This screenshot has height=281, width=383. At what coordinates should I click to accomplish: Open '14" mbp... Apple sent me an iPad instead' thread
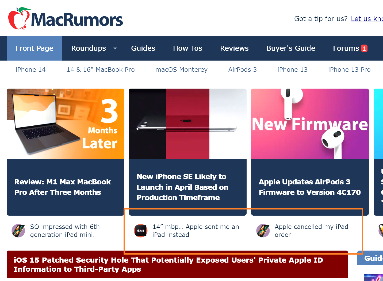click(x=196, y=231)
